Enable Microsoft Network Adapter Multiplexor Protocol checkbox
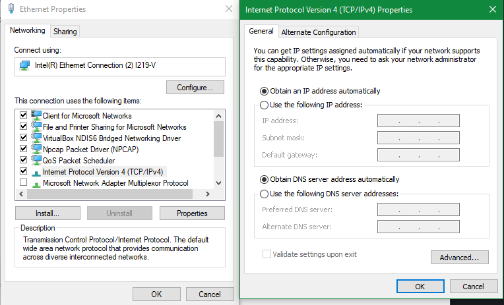The image size is (504, 305). [x=23, y=182]
